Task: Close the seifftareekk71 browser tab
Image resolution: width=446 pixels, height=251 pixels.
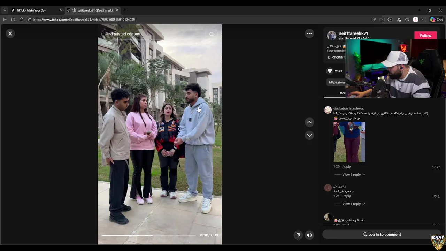Action: (117, 10)
